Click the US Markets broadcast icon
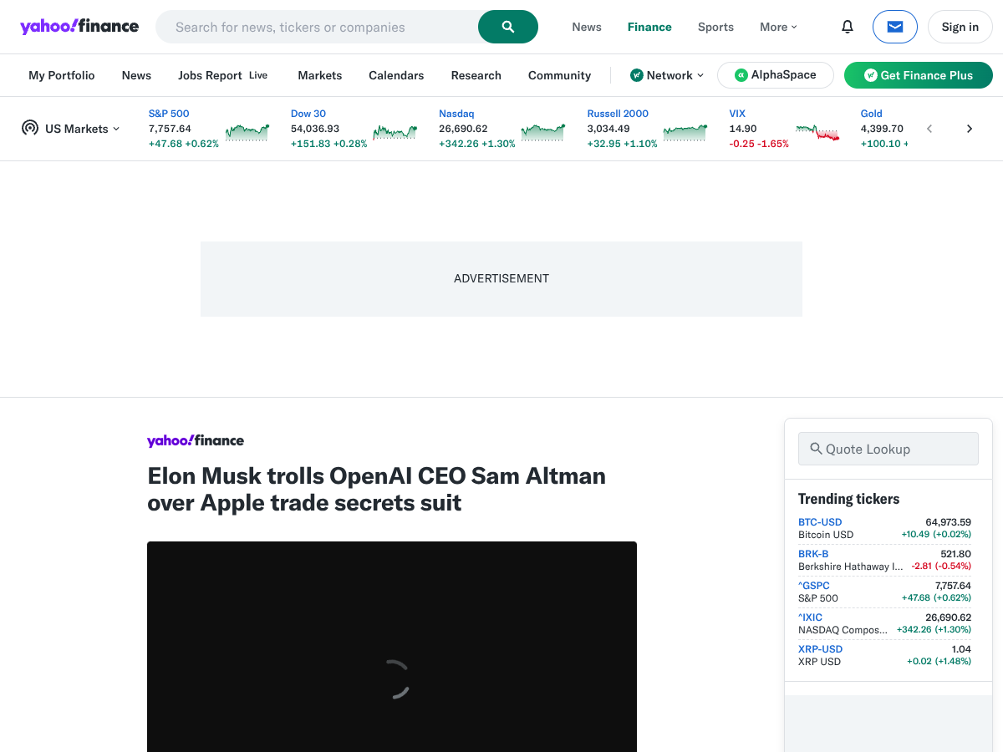 point(30,128)
